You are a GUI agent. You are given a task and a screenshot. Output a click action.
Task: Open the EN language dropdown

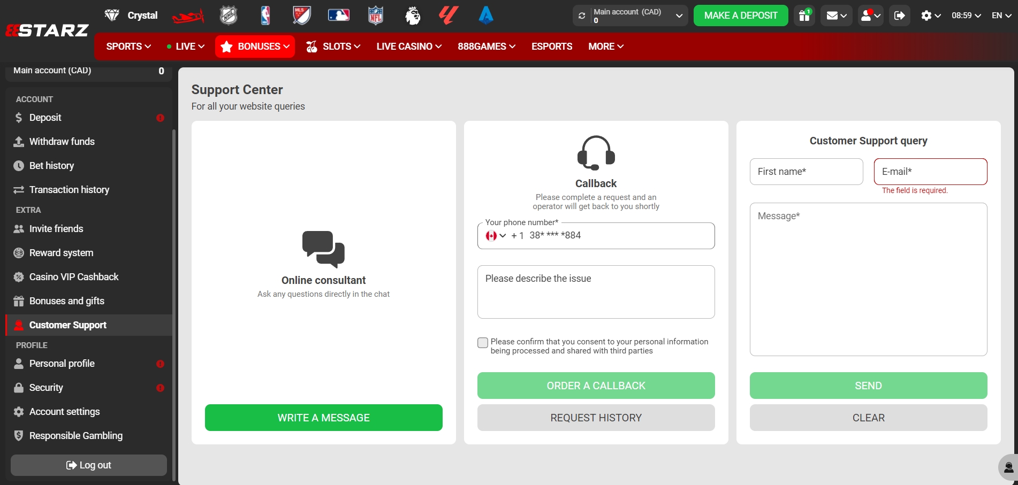tap(1001, 16)
